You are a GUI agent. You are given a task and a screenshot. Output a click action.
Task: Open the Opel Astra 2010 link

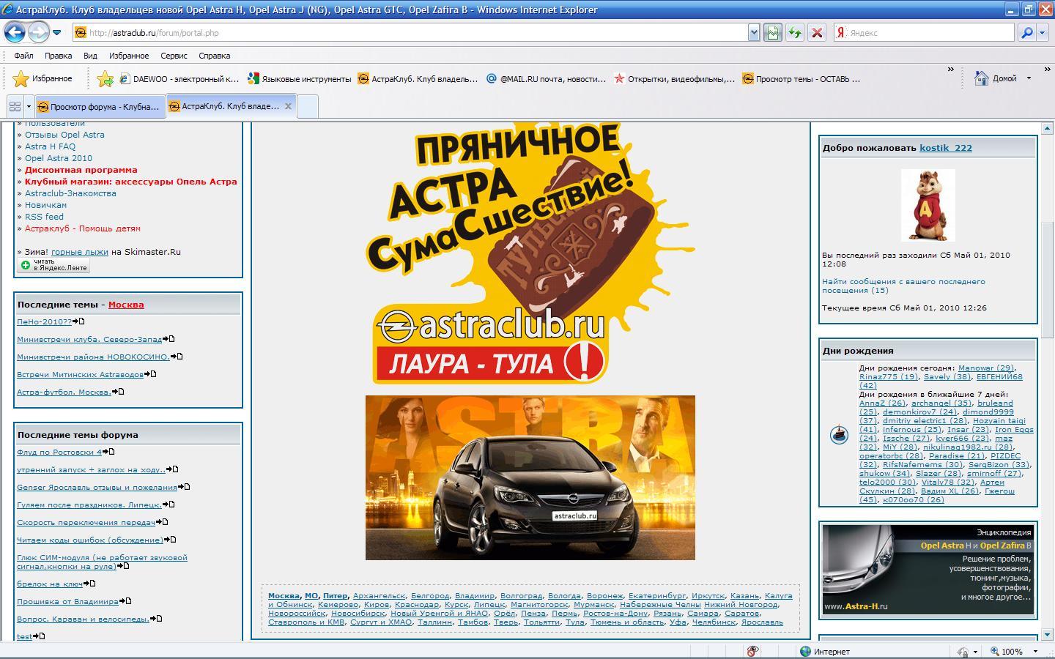point(59,158)
